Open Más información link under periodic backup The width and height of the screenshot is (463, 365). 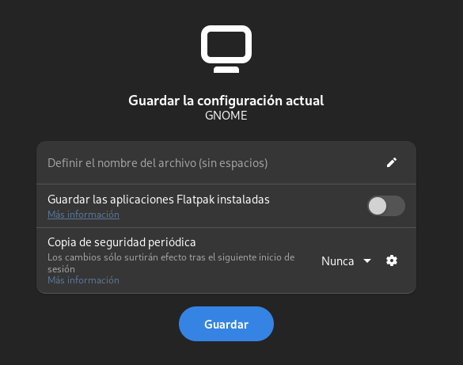point(84,280)
